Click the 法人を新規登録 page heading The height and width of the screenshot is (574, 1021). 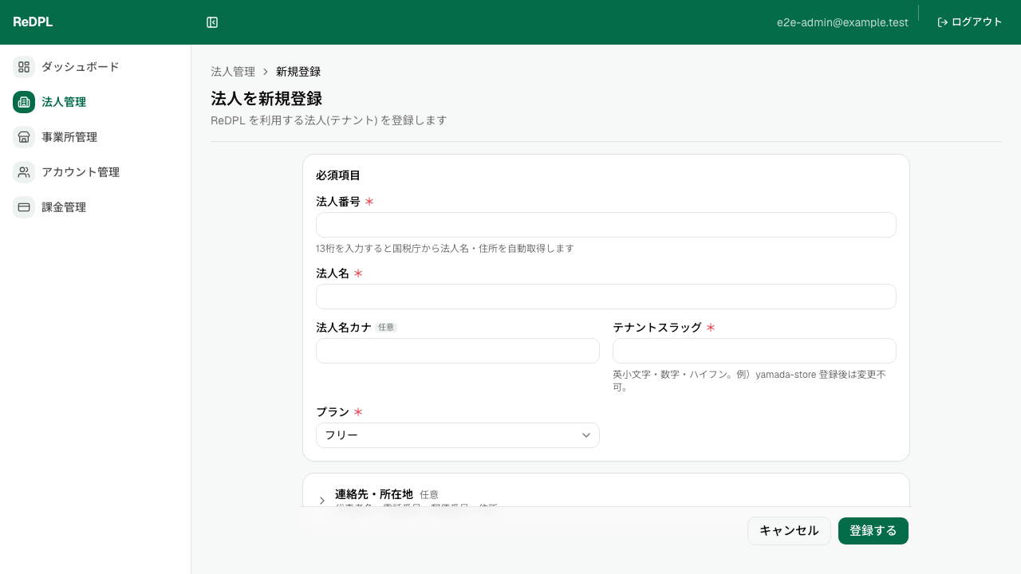(266, 99)
